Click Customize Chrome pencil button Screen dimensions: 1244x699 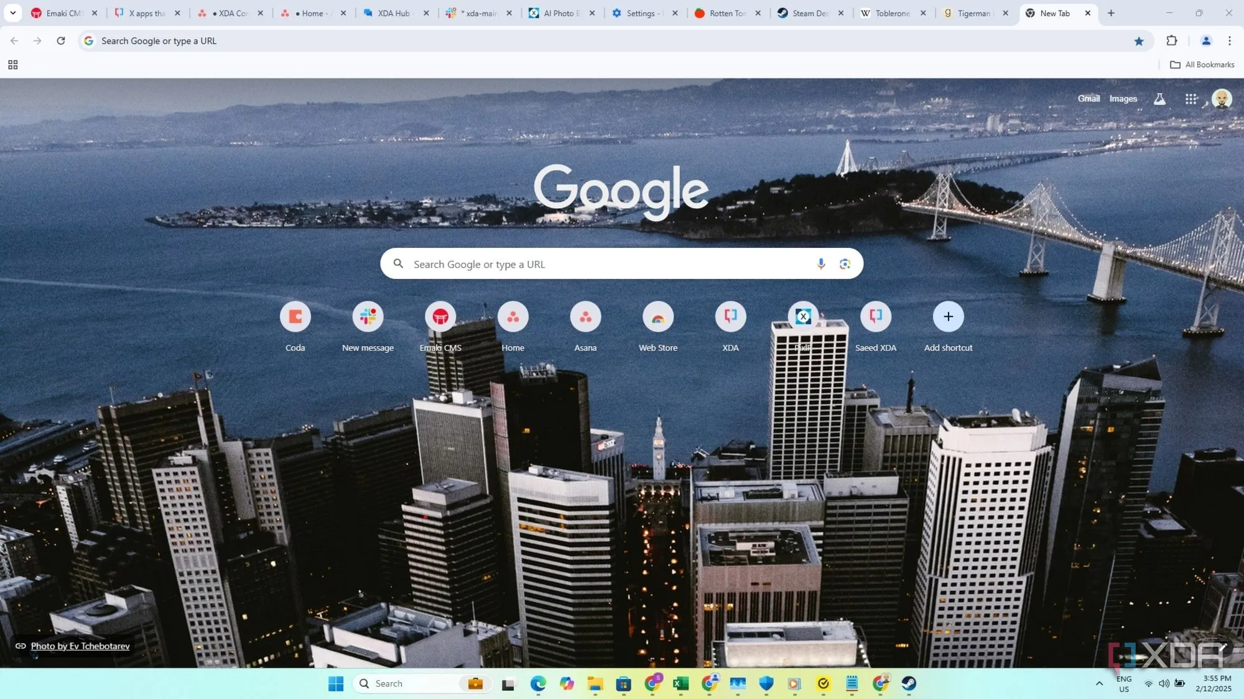point(1223,647)
